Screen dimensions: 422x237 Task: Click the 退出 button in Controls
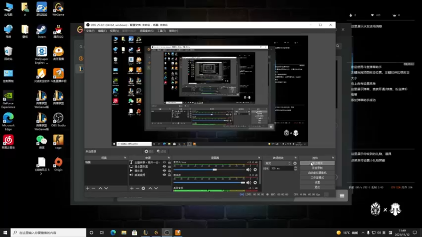coord(318,187)
